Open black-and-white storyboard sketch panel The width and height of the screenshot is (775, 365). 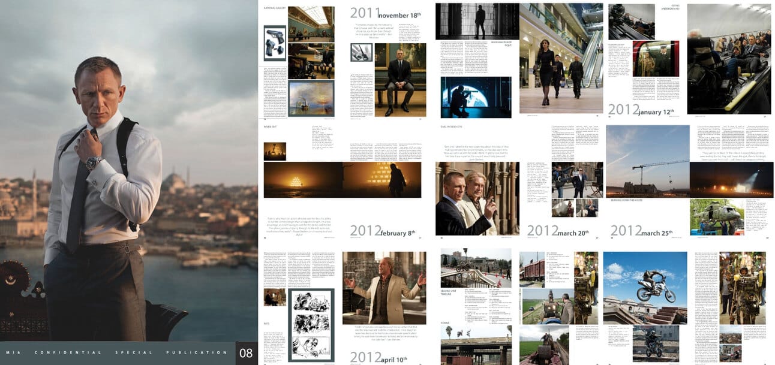311,324
